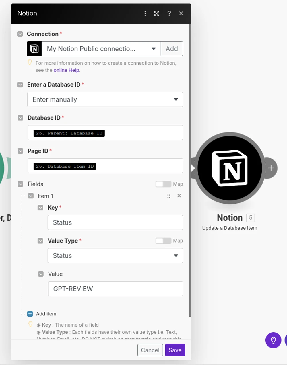Open the Value Type Status dropdown
287x365 pixels.
[x=115, y=255]
